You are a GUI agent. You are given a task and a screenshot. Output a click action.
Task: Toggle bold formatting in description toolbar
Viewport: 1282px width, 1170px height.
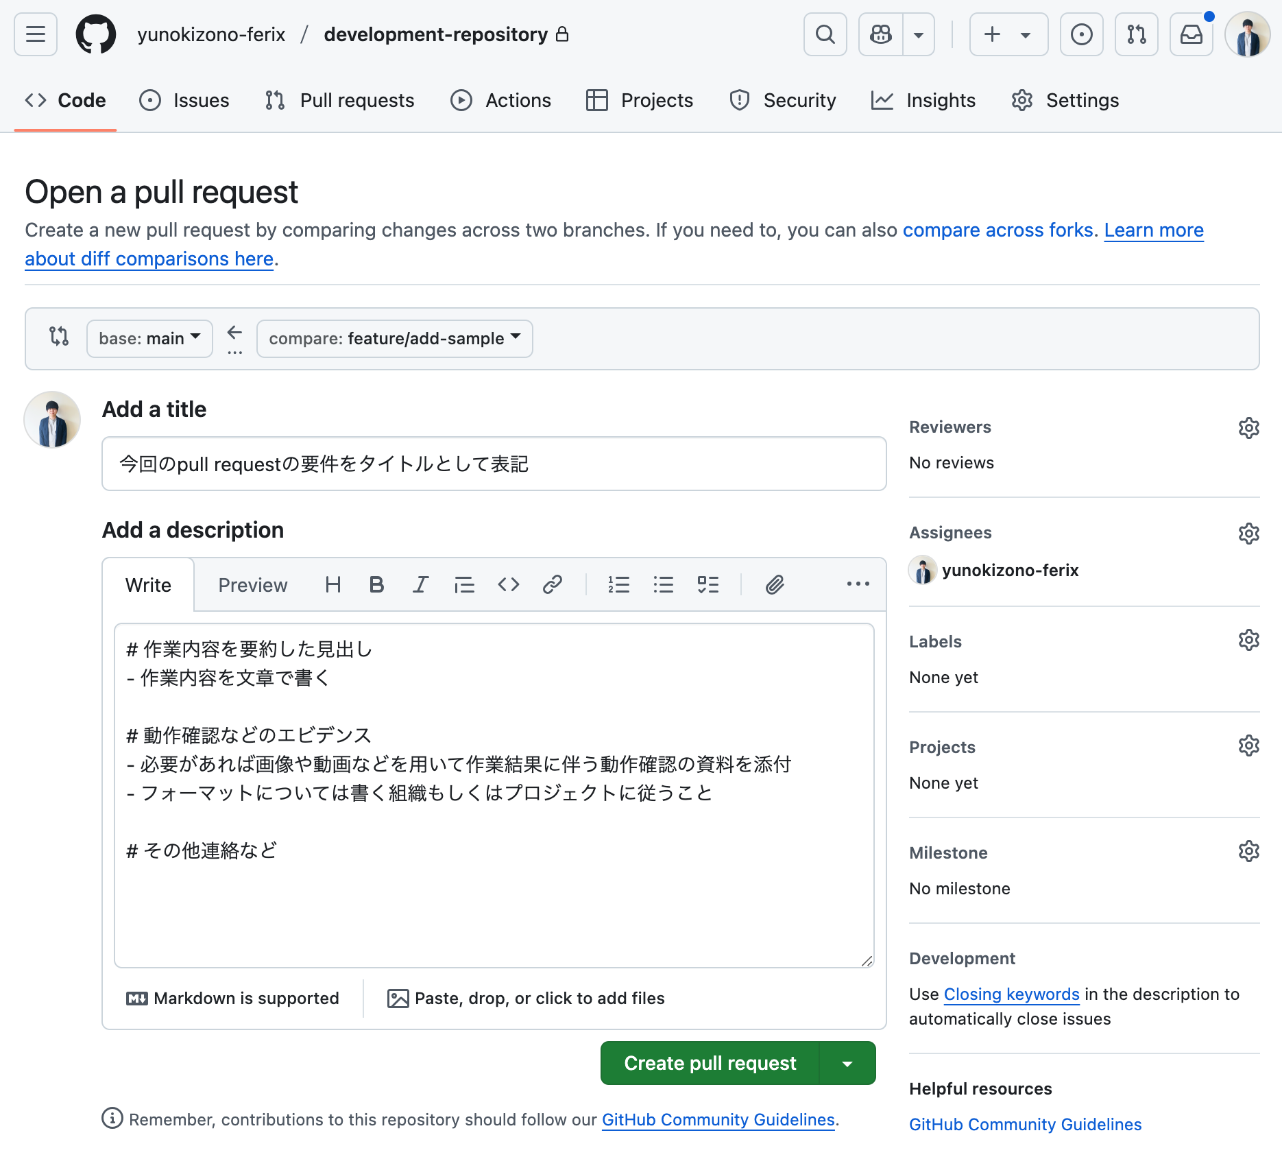376,584
